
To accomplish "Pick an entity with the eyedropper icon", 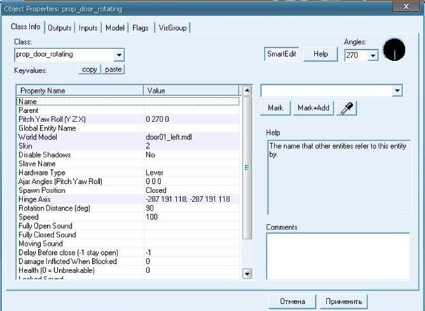I will click(x=347, y=108).
